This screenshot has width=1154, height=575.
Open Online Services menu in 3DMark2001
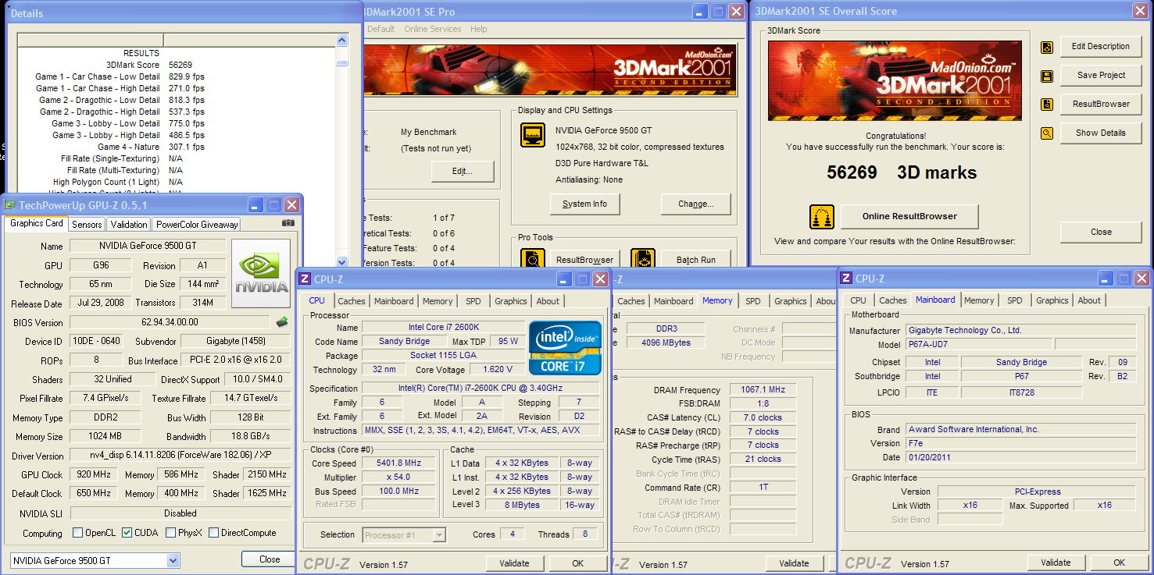(433, 29)
